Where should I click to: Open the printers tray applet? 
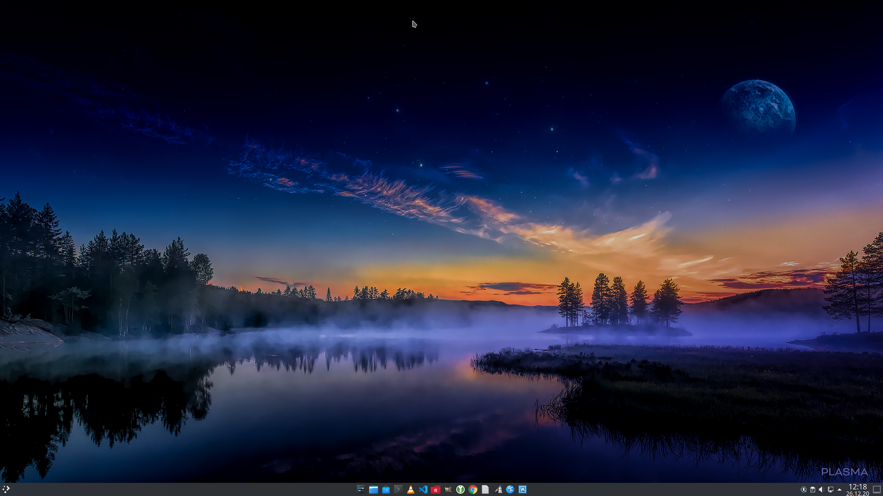(x=812, y=490)
